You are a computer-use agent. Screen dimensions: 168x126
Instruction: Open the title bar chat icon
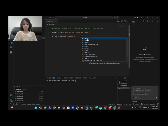(115, 18)
